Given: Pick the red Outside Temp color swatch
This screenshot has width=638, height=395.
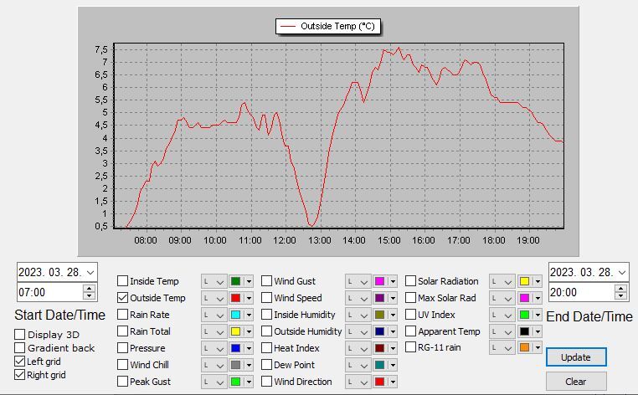Looking at the screenshot, I should tap(236, 299).
